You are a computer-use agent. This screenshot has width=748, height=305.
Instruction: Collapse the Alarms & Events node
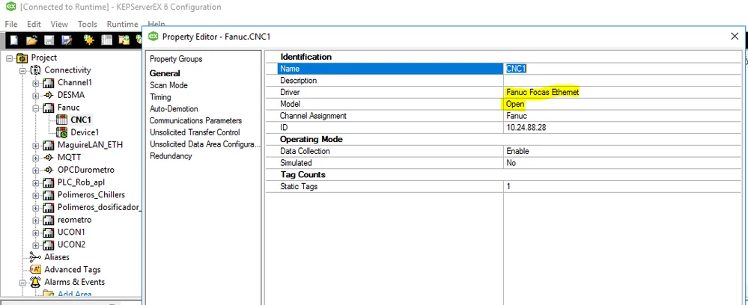click(22, 282)
